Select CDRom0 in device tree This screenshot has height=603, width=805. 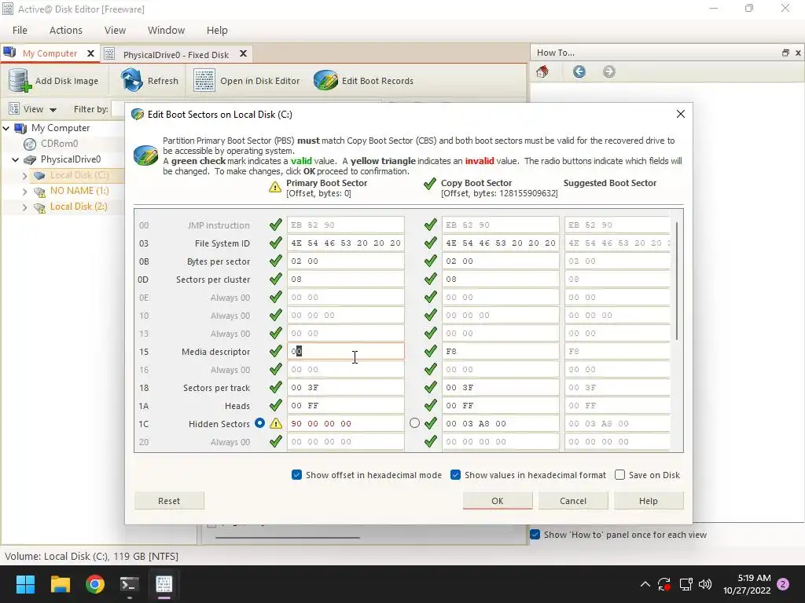(x=59, y=144)
